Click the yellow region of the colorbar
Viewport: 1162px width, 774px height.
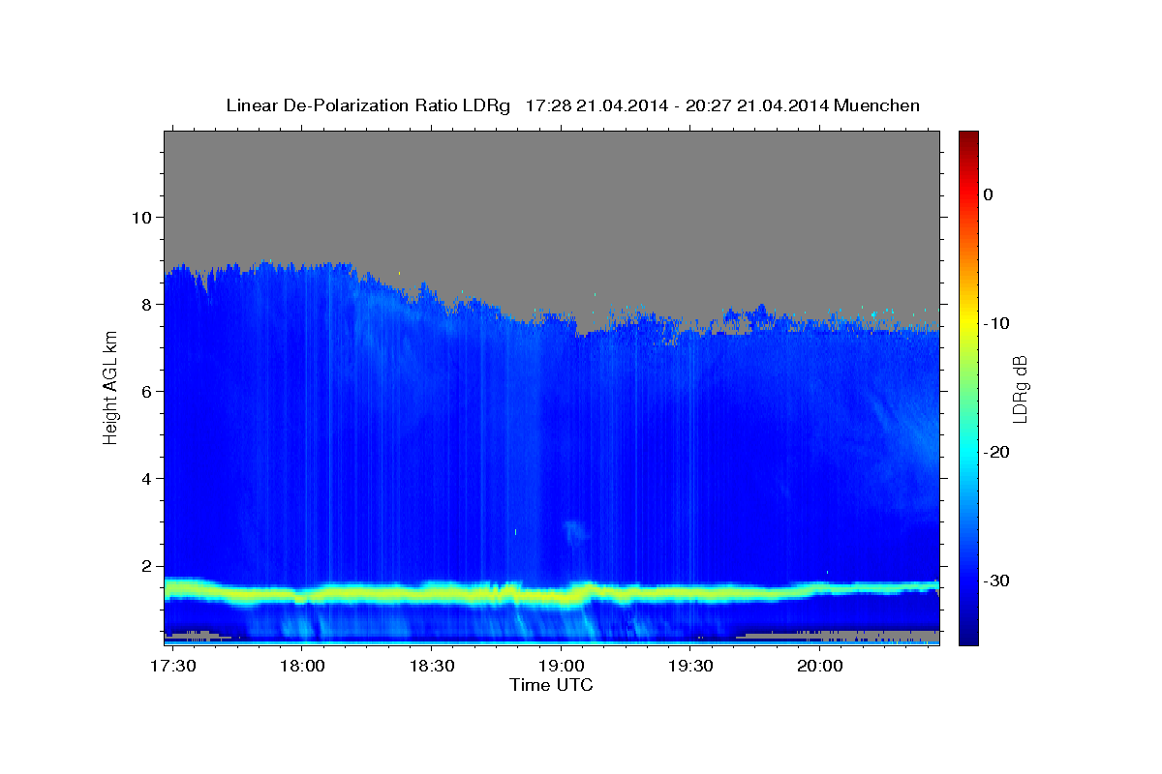[x=968, y=323]
